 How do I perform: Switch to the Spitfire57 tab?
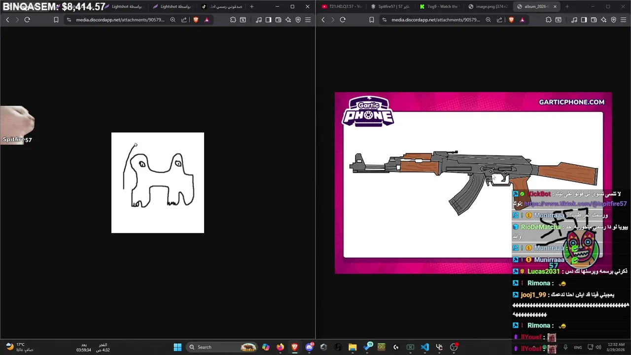[x=390, y=6]
